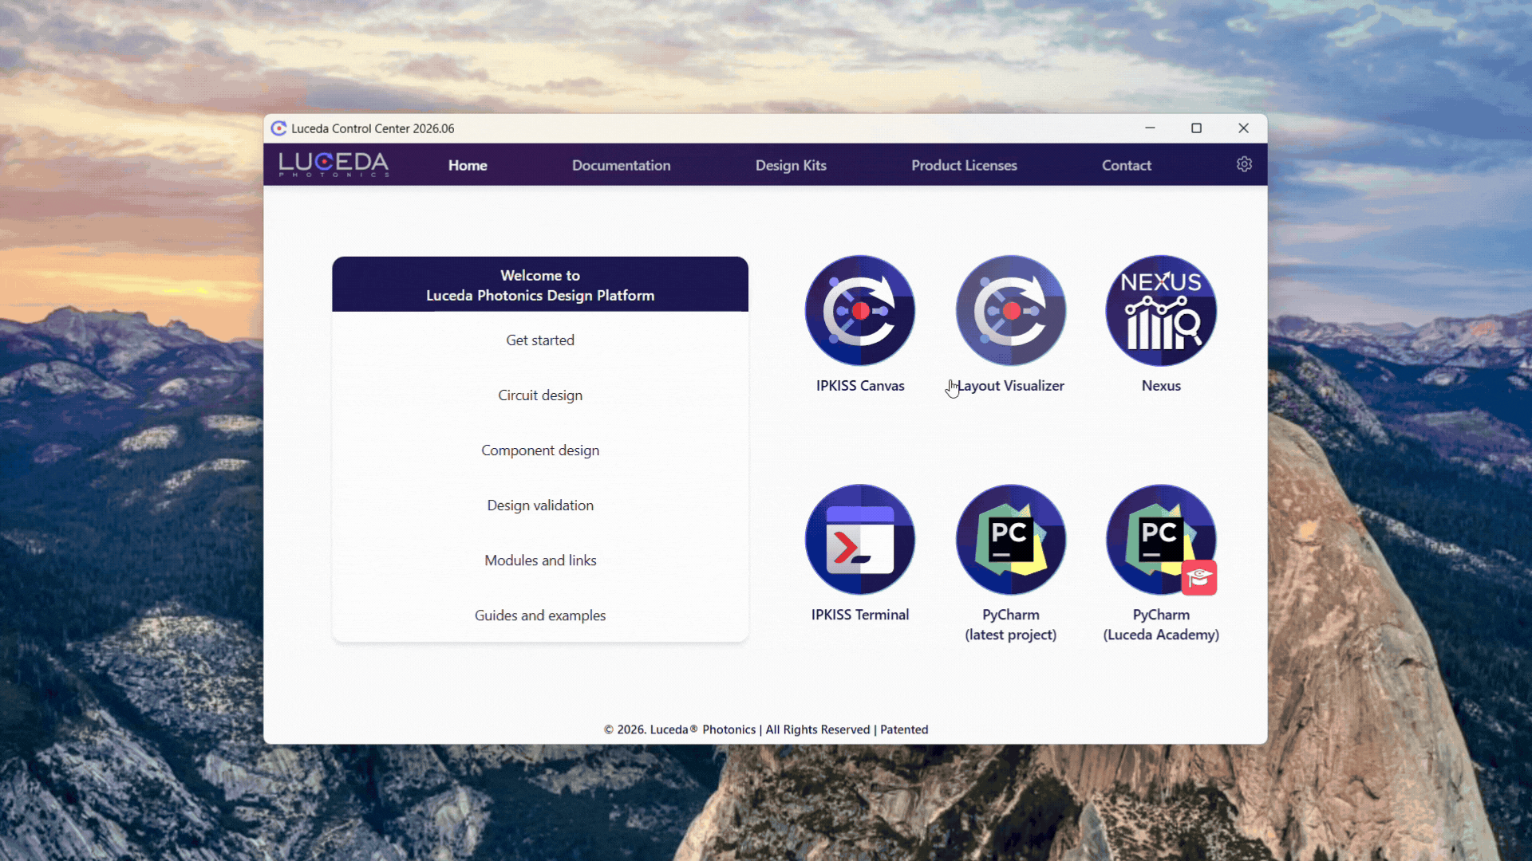Open the Layout Visualizer icon

pyautogui.click(x=1011, y=311)
